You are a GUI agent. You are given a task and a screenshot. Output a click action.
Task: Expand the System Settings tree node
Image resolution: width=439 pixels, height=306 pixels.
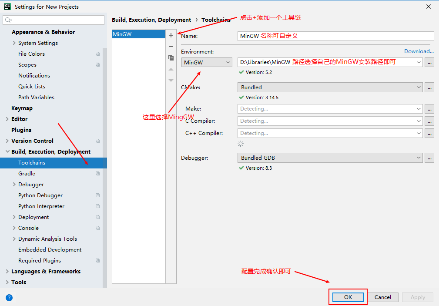13,43
